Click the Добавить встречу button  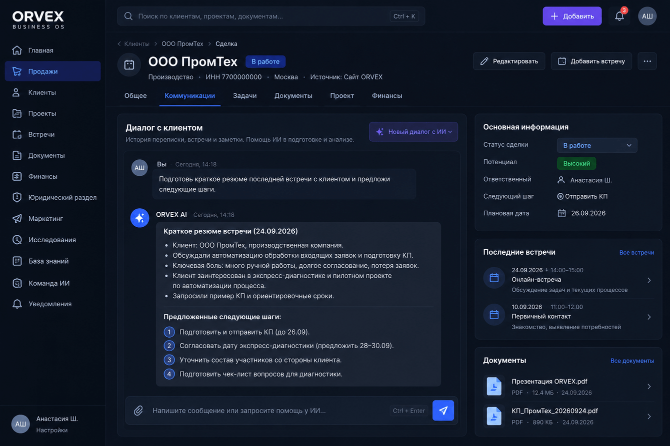[591, 61]
